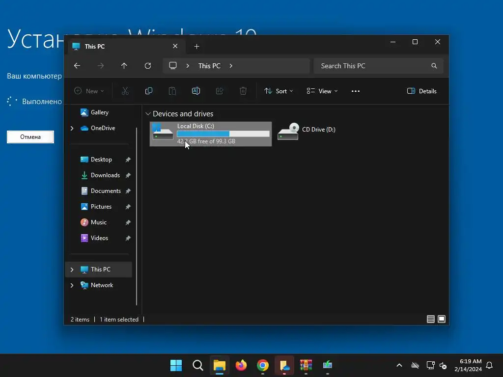The image size is (503, 377).
Task: Expand the Network tree node
Action: pyautogui.click(x=72, y=285)
